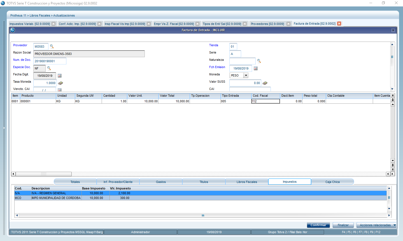Close the Impuestos Variab. tab

pos(53,24)
